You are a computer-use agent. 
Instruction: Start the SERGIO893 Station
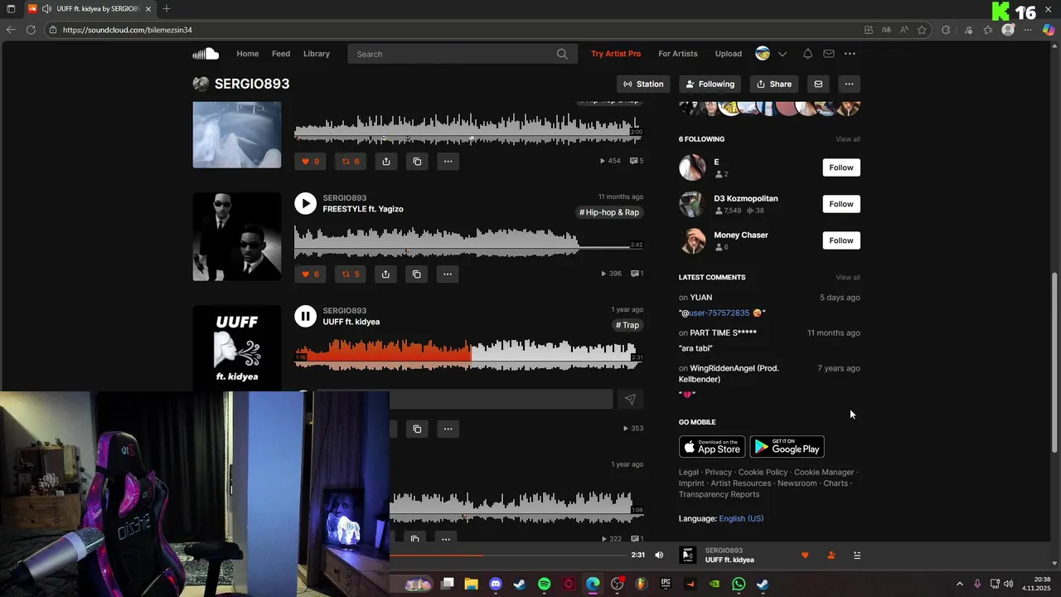coord(643,84)
